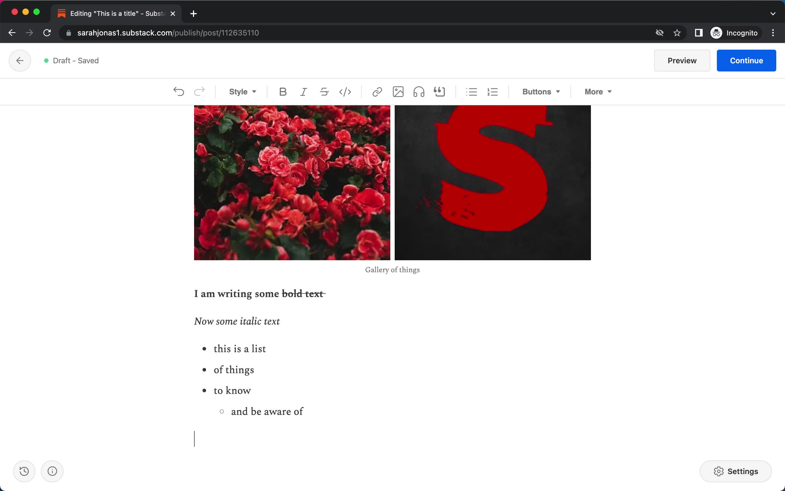
Task: Click the 'I am writing some bold text' line
Action: 259,294
